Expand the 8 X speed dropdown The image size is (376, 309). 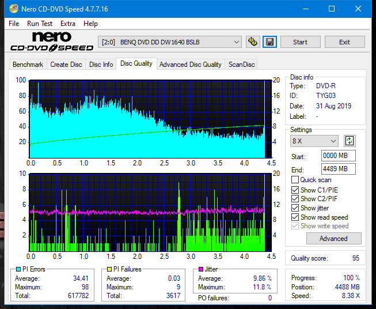pos(314,141)
